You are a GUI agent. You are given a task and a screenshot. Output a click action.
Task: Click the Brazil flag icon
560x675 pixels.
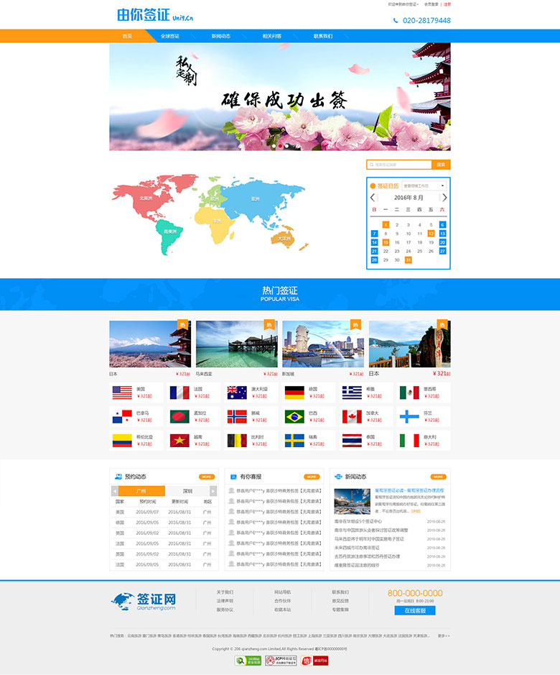coord(294,417)
